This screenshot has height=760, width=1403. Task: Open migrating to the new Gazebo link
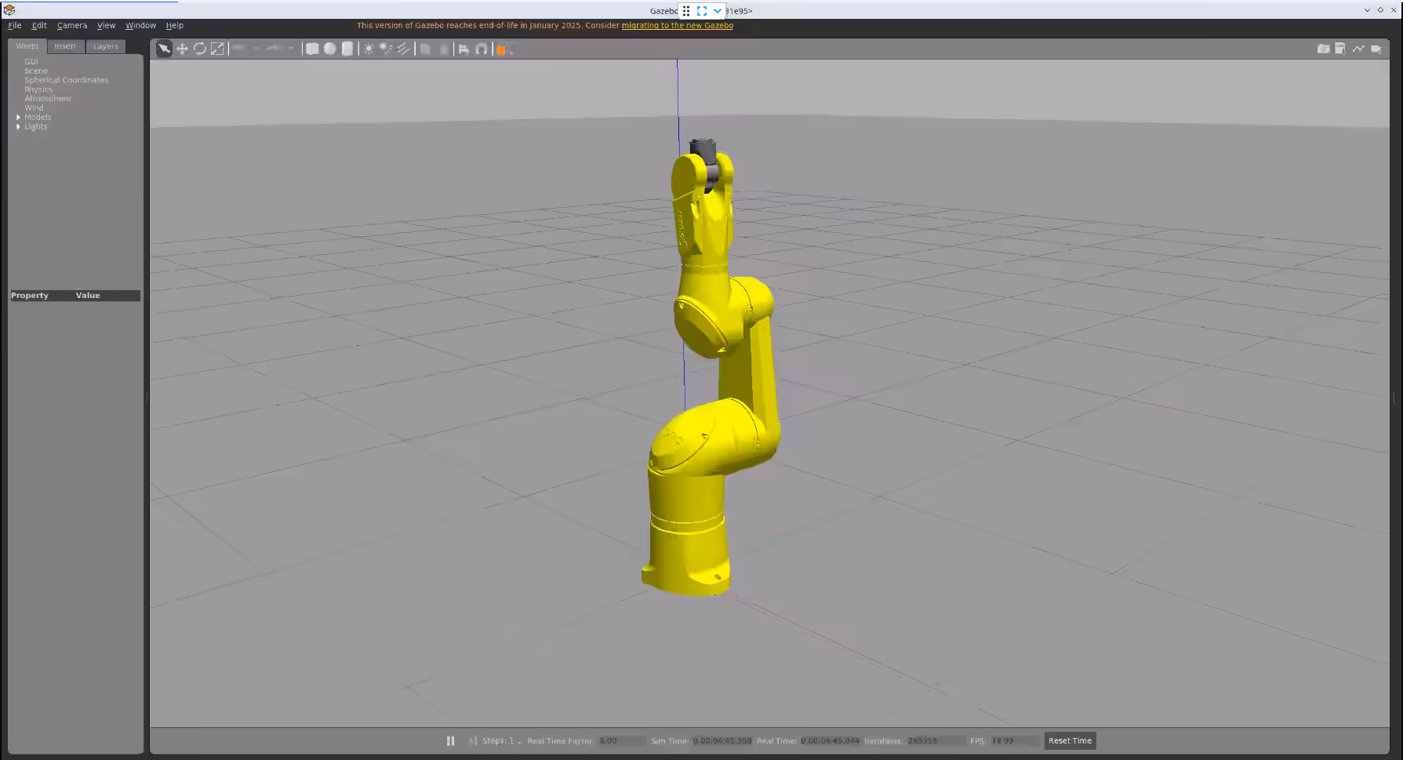677,26
